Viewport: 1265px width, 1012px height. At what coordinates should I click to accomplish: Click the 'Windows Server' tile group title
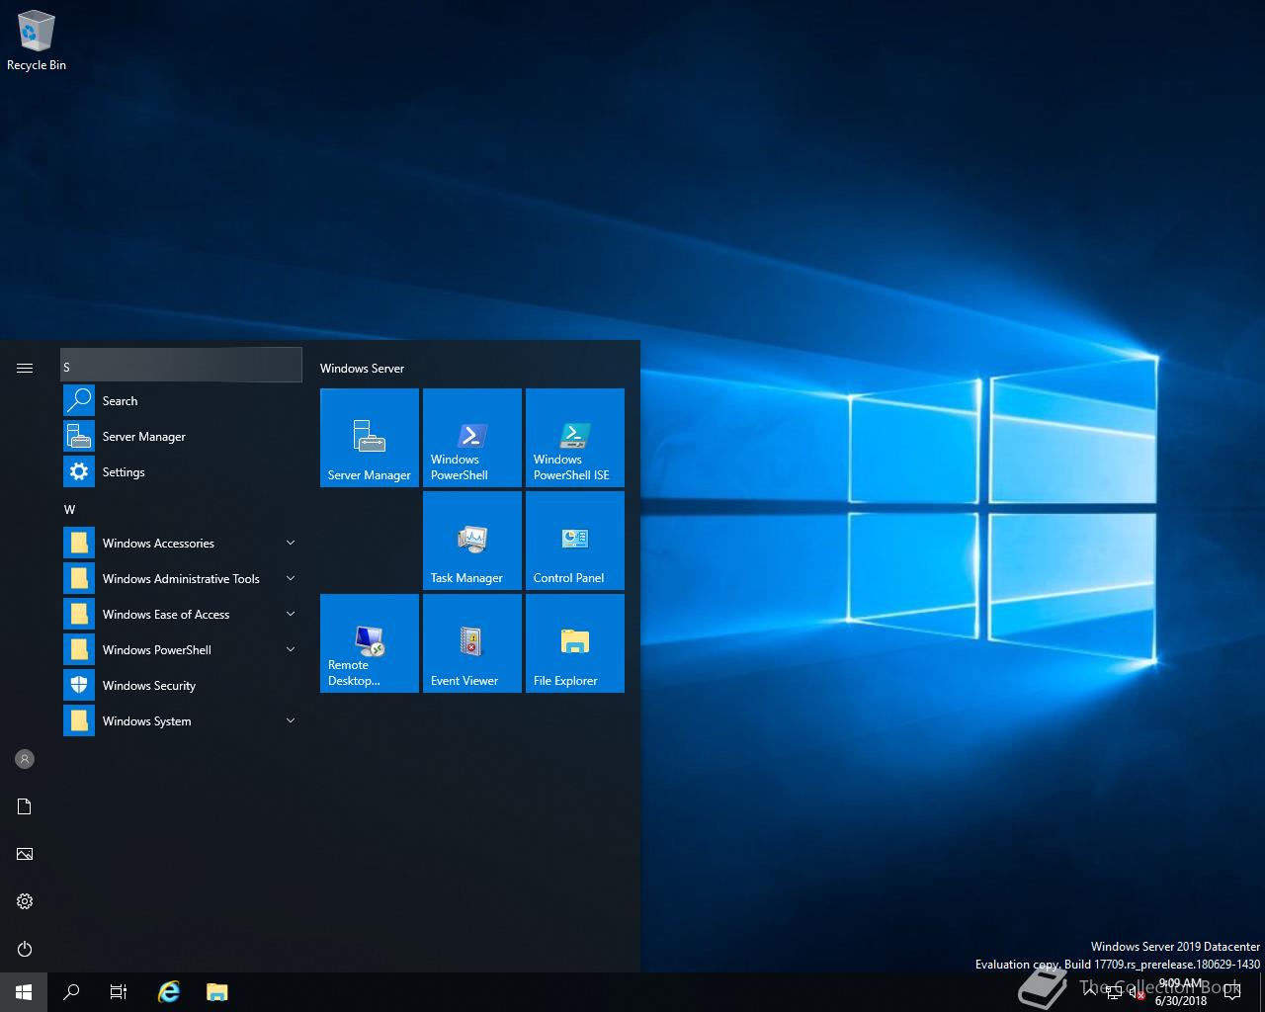click(362, 368)
